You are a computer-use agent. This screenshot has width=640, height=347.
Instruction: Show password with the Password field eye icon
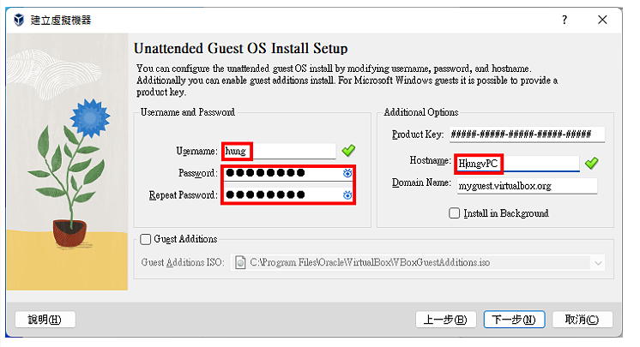pyautogui.click(x=347, y=173)
